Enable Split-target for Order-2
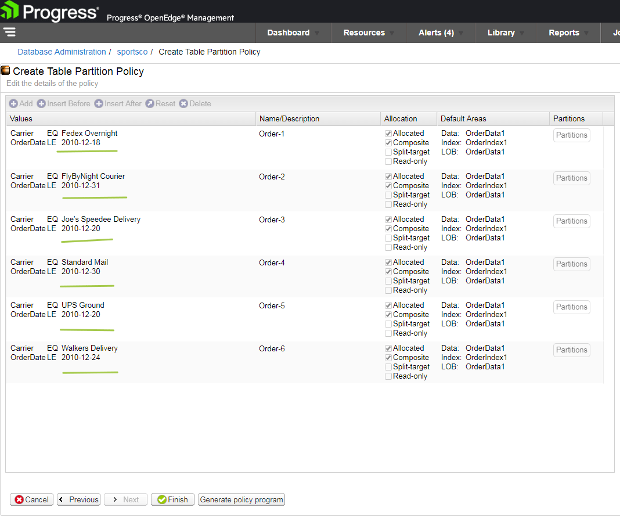The width and height of the screenshot is (620, 518). point(388,195)
